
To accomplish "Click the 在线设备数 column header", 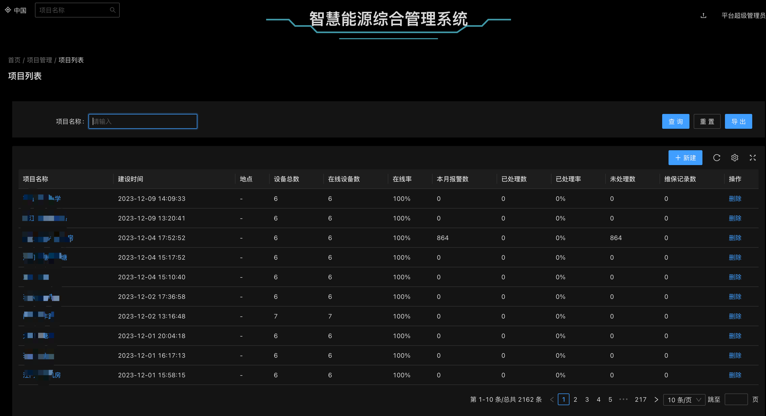I will 344,179.
